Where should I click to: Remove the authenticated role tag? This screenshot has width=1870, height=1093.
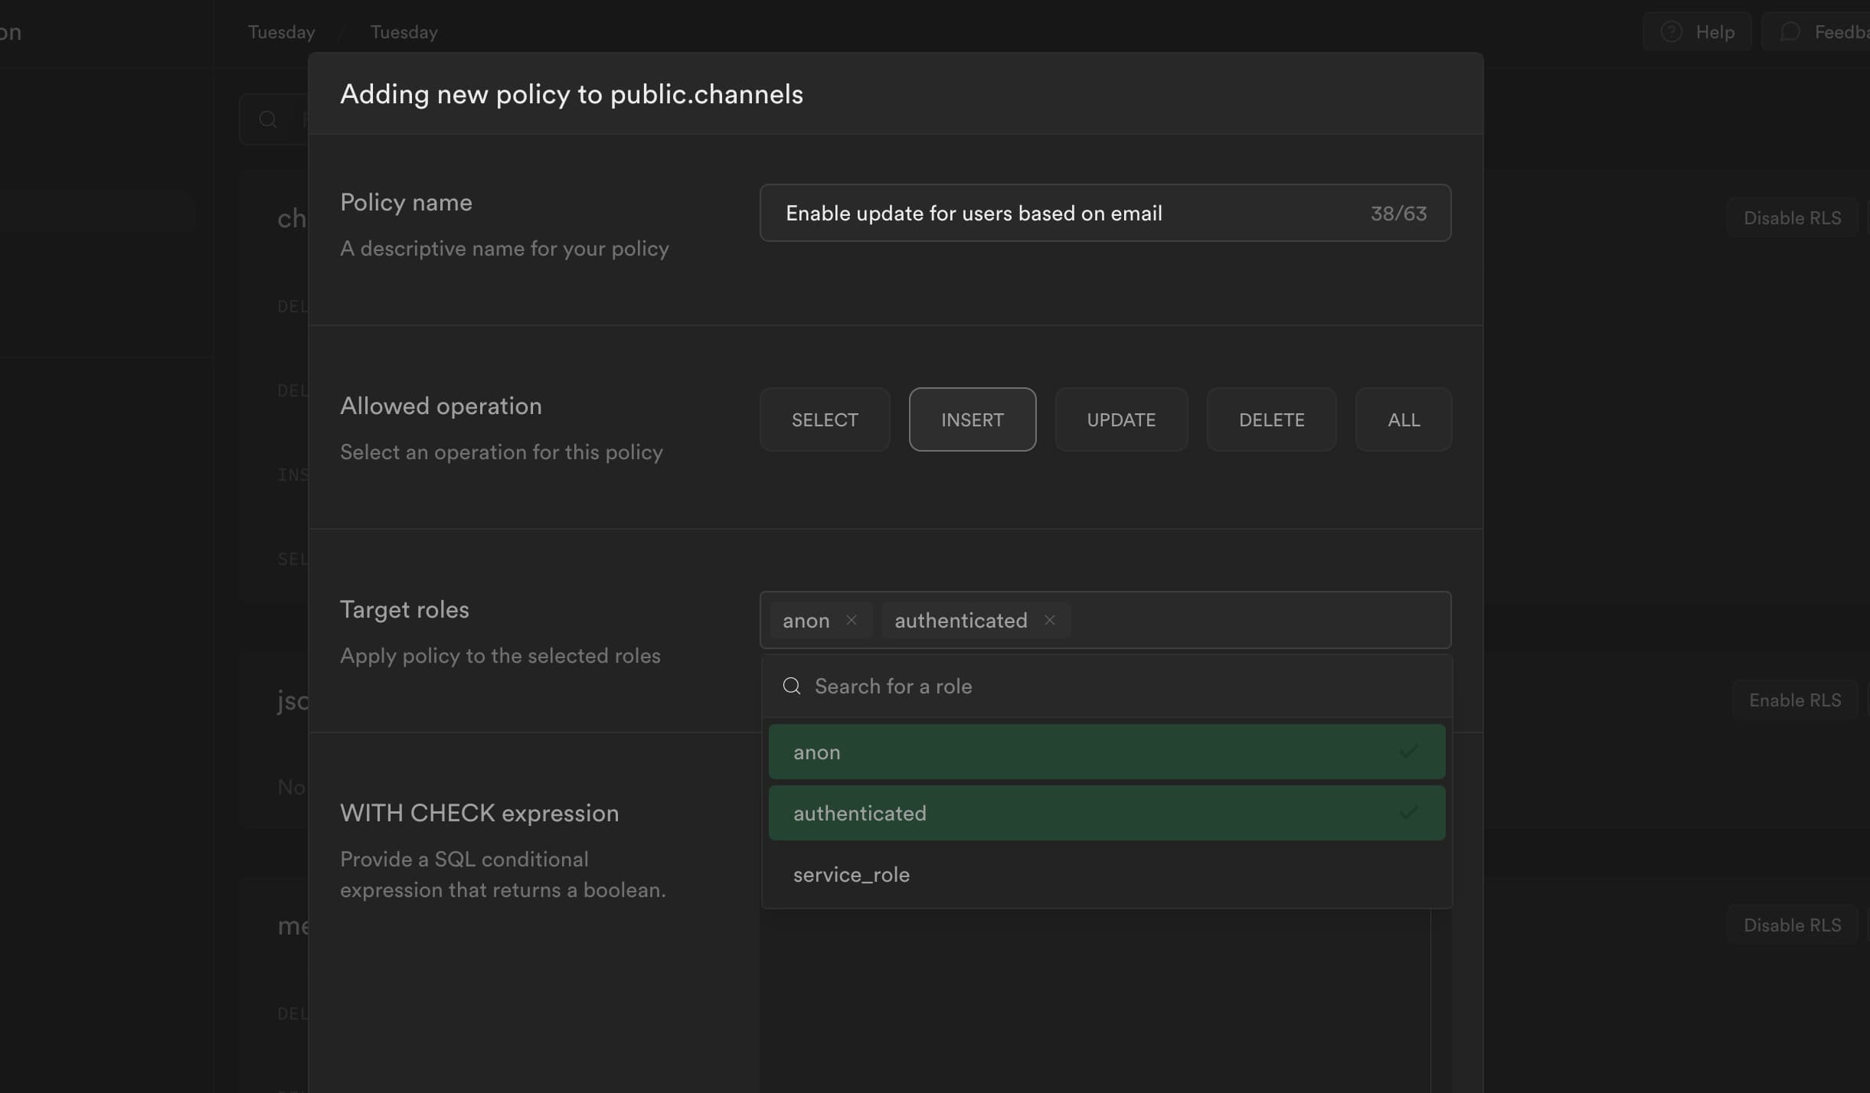click(1050, 620)
